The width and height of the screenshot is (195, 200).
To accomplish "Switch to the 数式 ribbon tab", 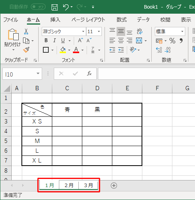I will click(122, 20).
